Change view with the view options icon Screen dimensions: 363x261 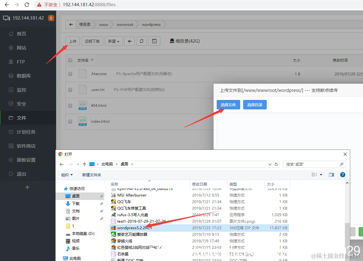tap(314, 175)
